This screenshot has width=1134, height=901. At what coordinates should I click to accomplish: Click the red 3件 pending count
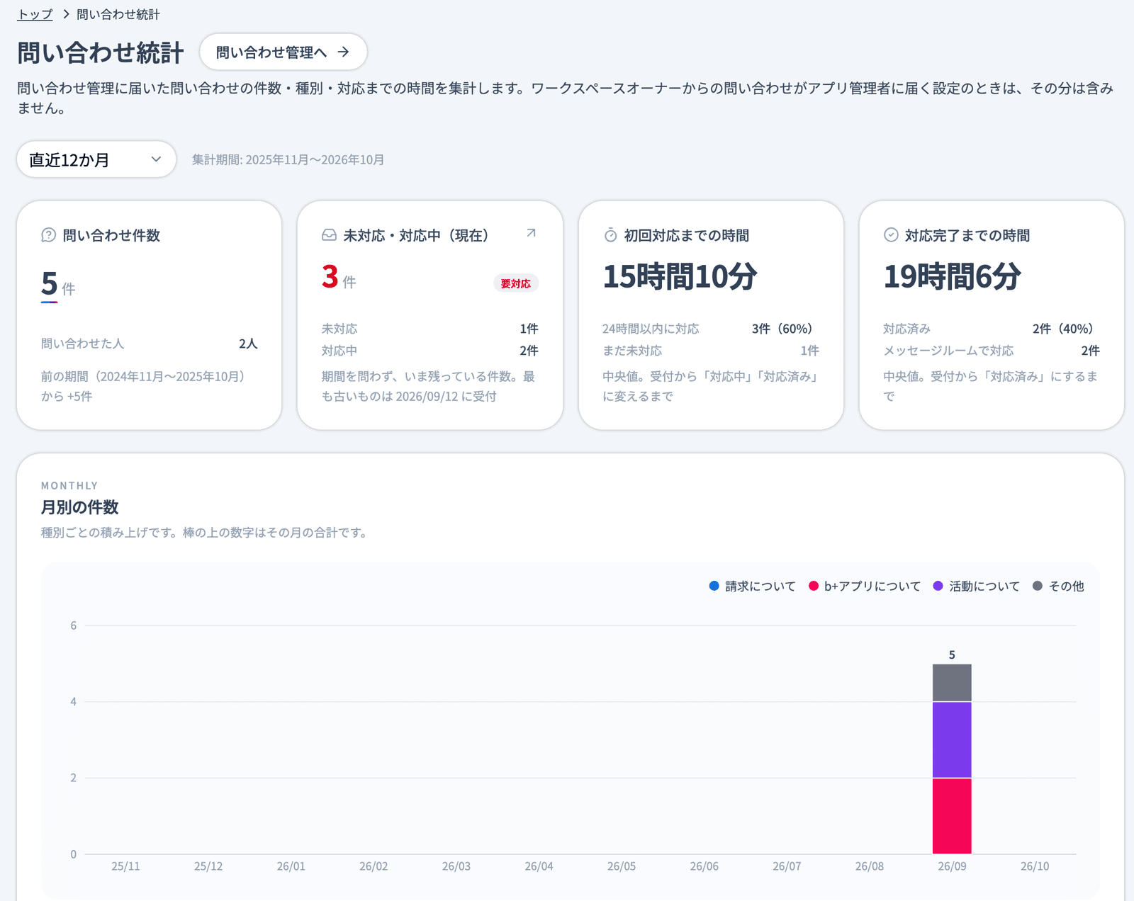(339, 278)
